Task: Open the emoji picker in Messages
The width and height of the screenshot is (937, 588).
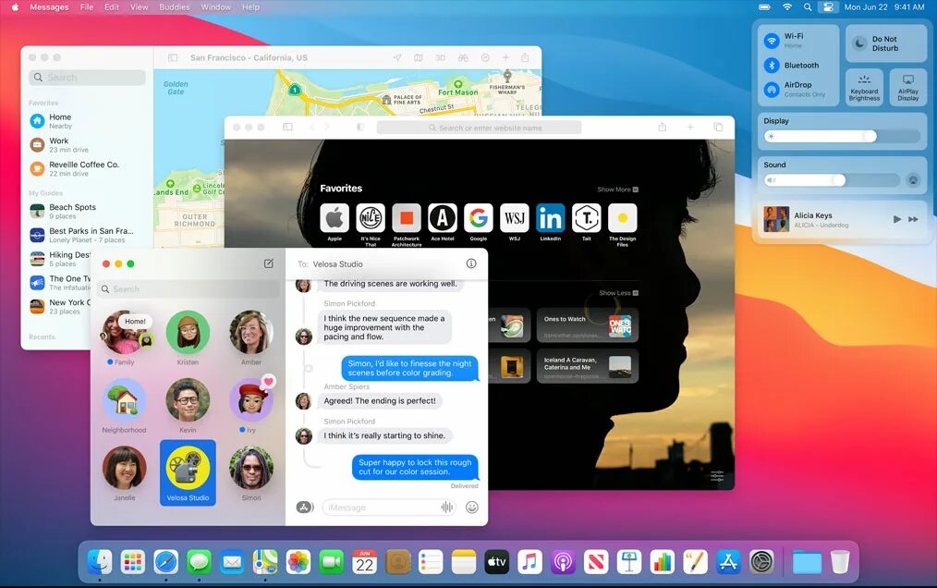Action: tap(472, 507)
